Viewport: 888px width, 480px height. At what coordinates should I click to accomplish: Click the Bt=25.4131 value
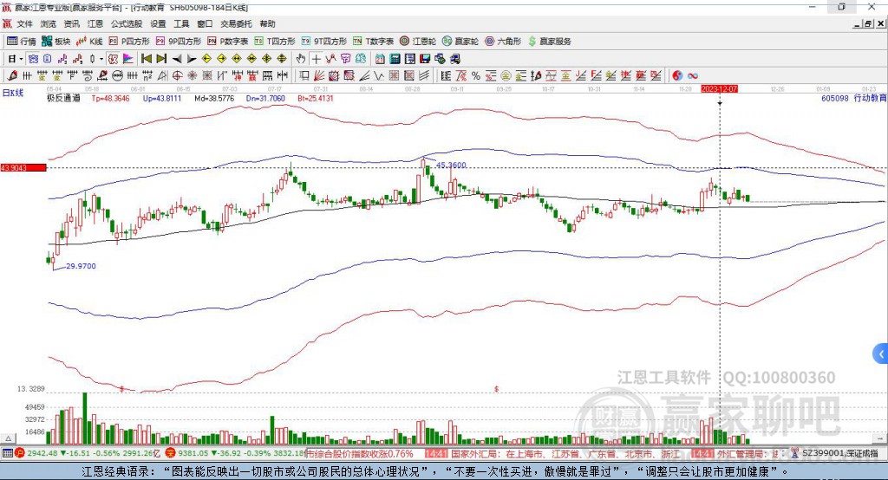[x=316, y=98]
